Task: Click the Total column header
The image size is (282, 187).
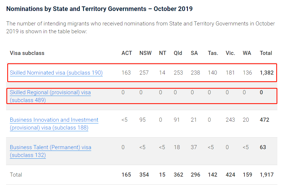Action: point(266,53)
